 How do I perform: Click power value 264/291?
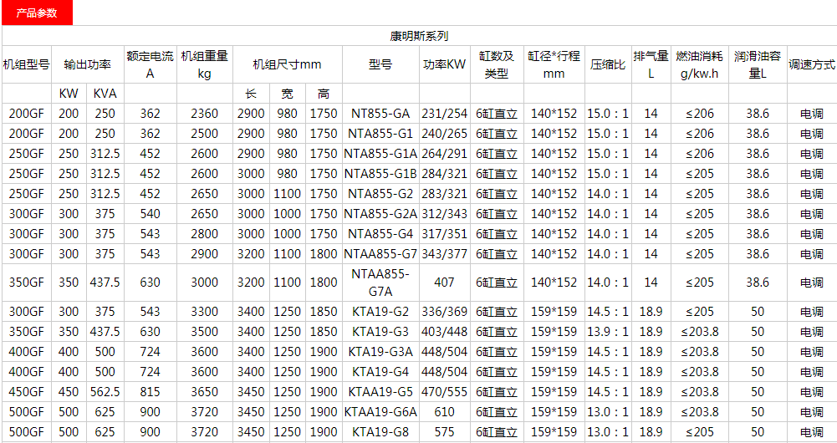coord(444,154)
